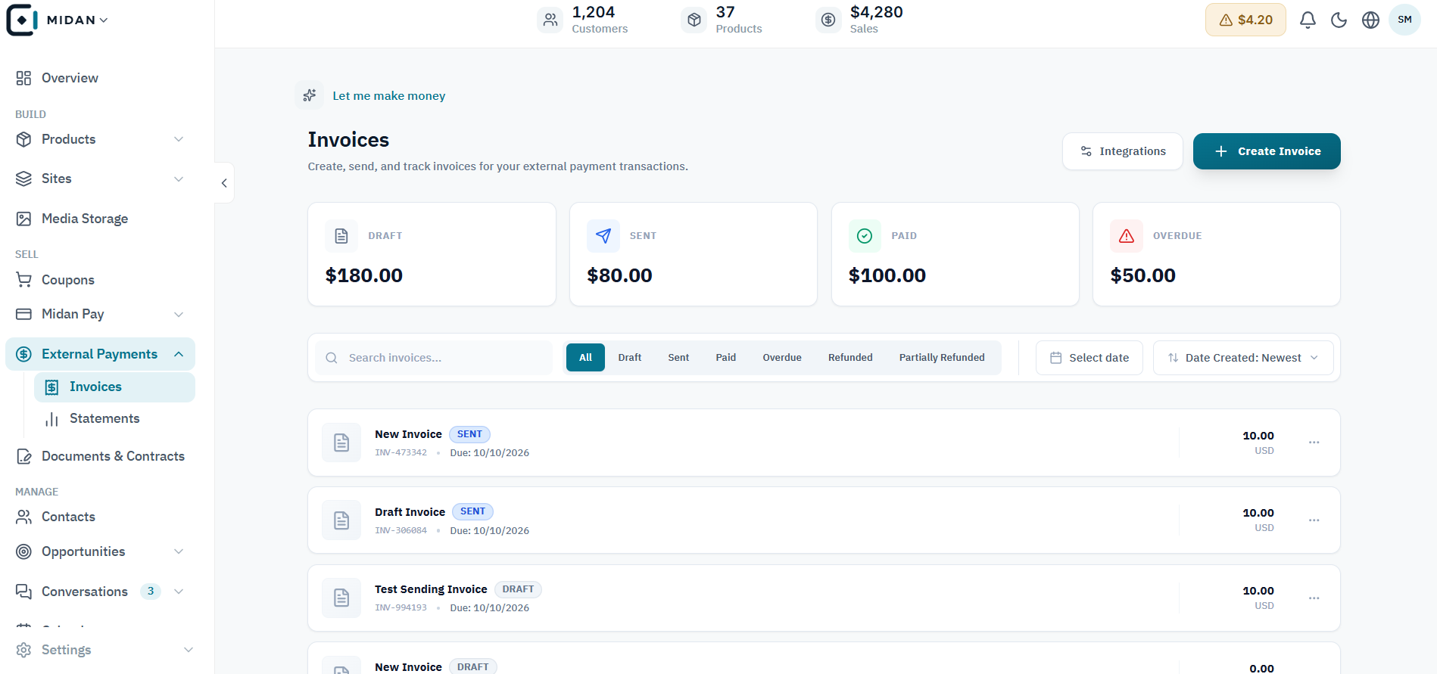Open the Select date picker
The width and height of the screenshot is (1437, 674).
pyautogui.click(x=1089, y=358)
